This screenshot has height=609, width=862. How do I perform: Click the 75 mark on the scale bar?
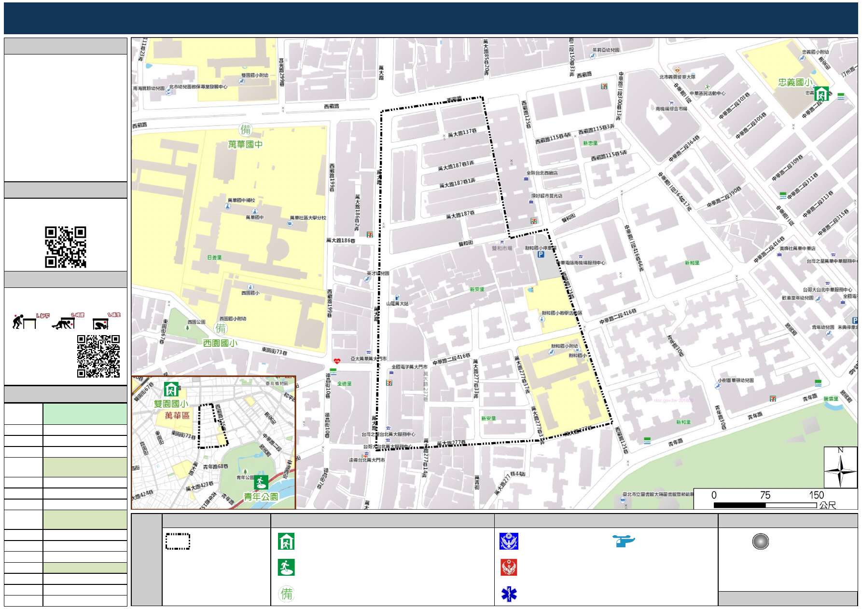[765, 495]
